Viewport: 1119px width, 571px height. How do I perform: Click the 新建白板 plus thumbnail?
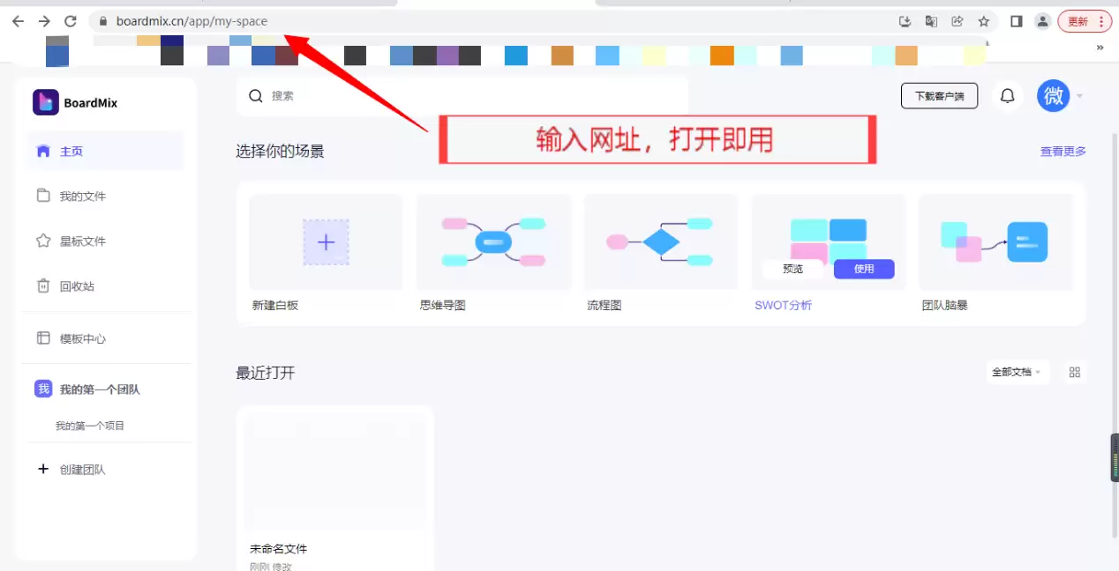pos(326,242)
